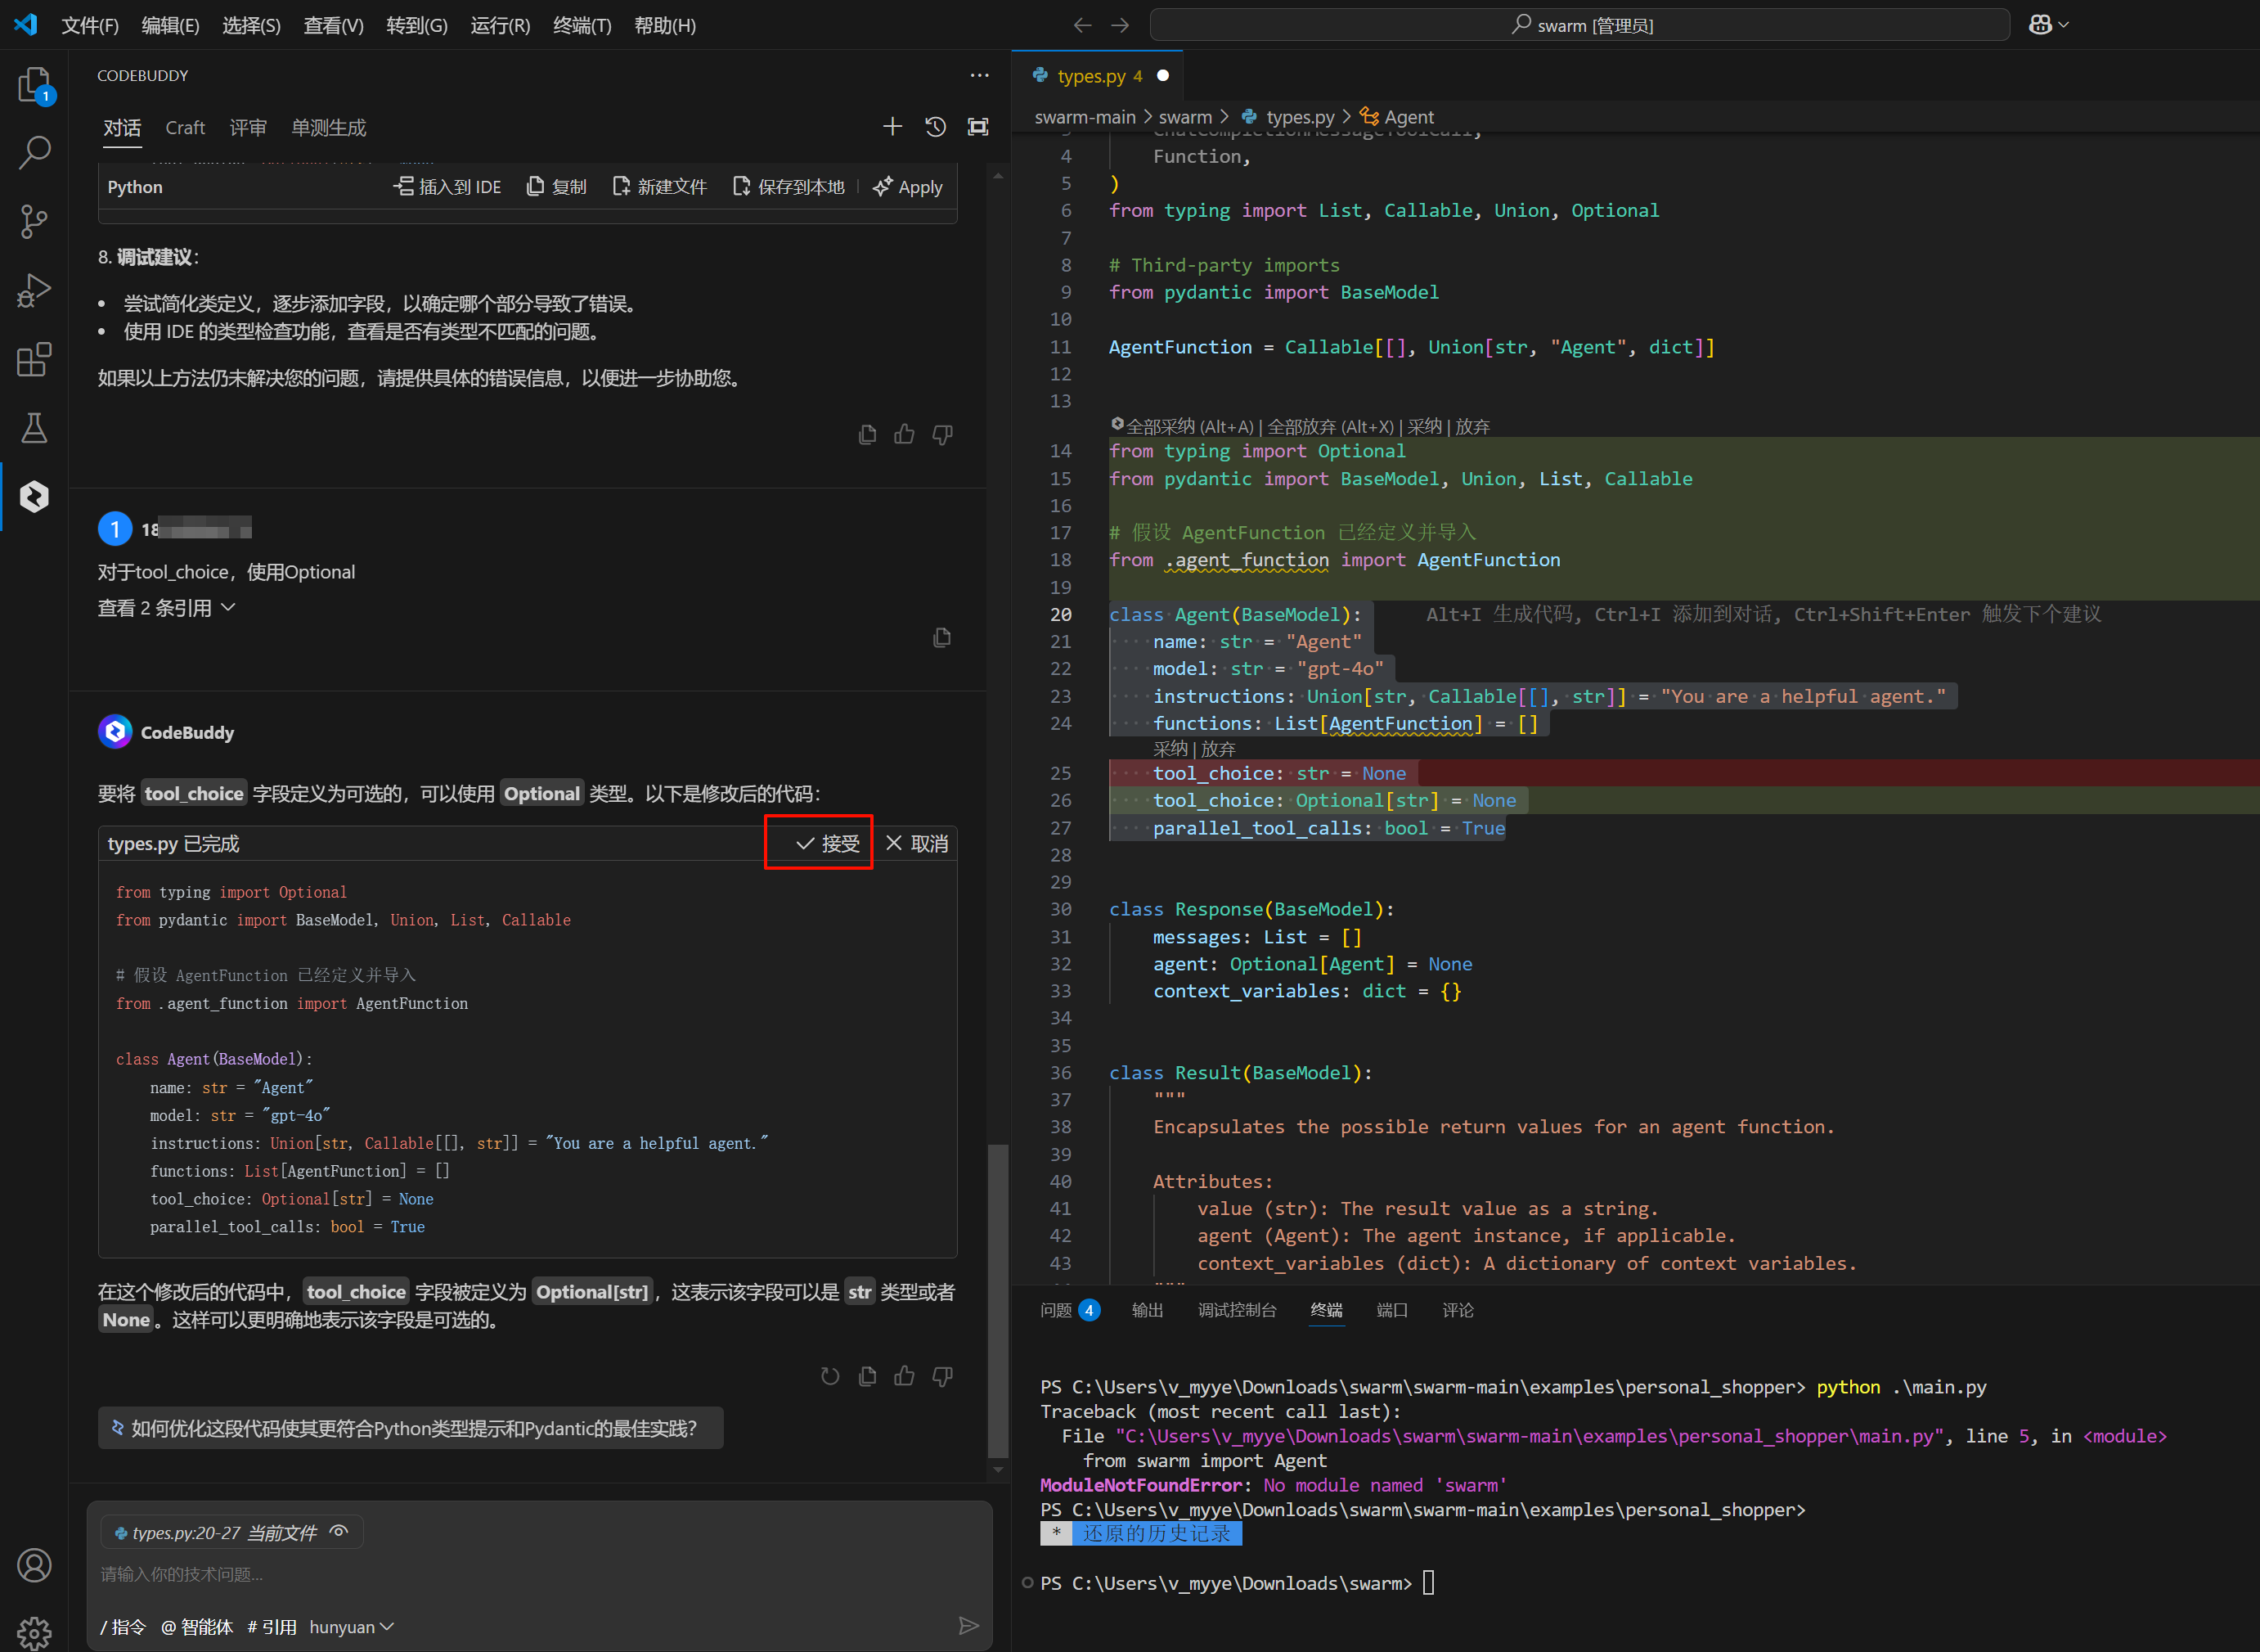Open the Extensions view

[x=34, y=359]
